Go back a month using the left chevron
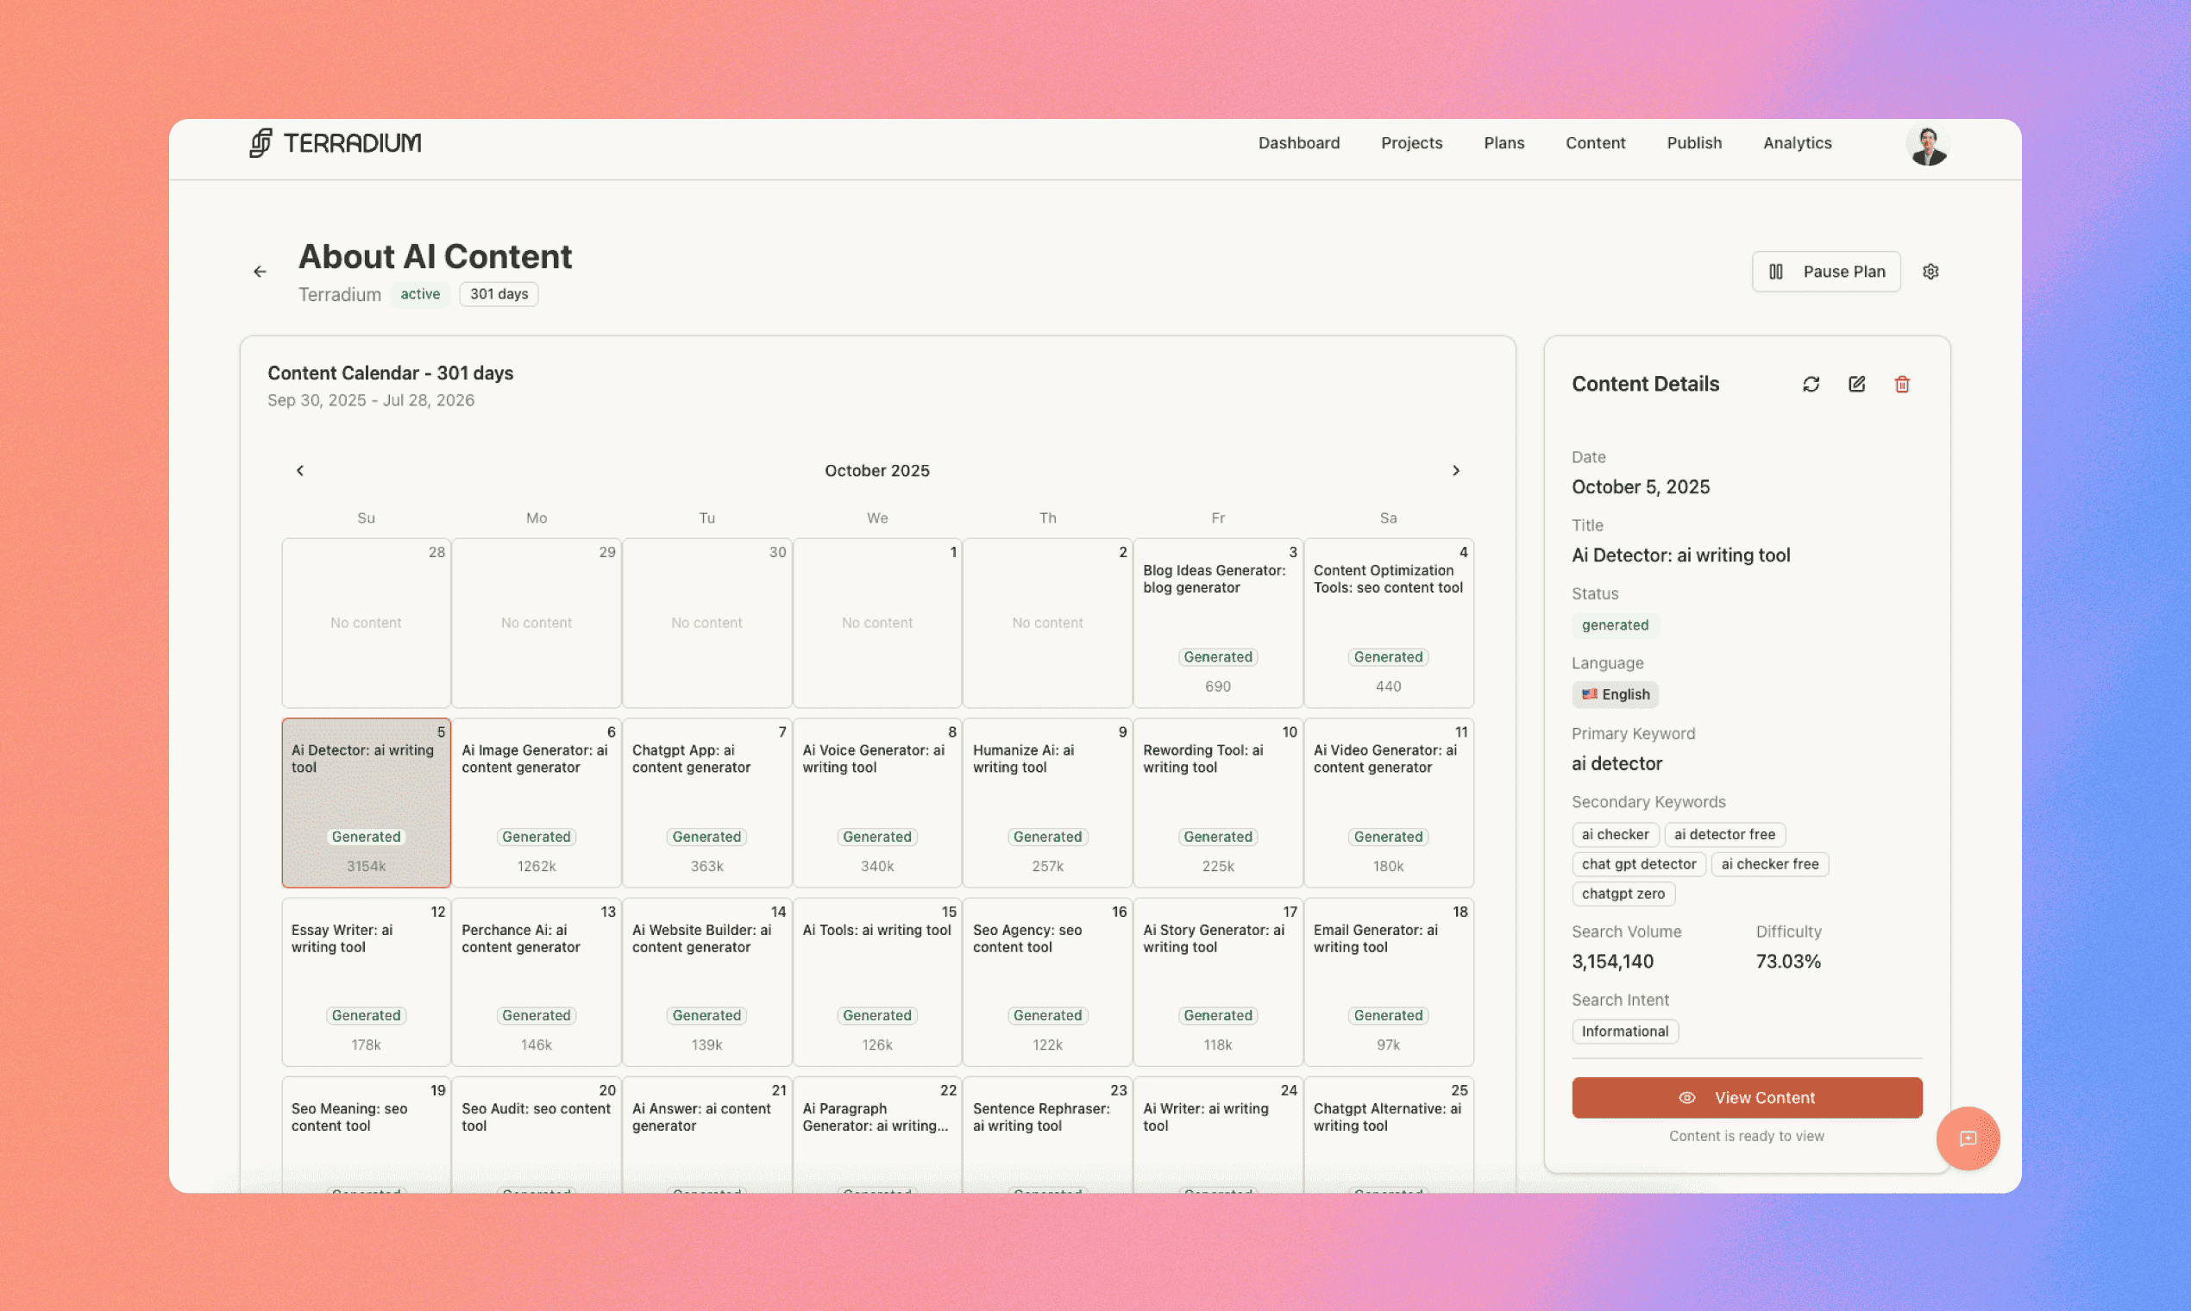Screen dimensions: 2191x1311 point(299,470)
